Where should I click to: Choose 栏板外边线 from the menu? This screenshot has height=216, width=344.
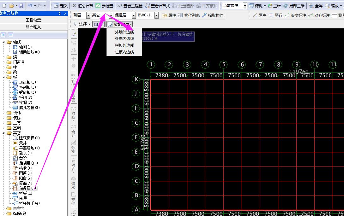click(124, 45)
